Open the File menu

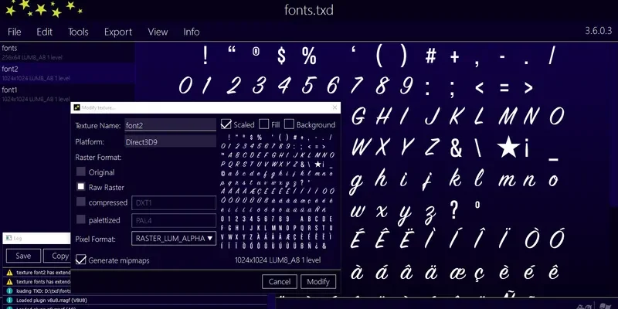click(15, 32)
